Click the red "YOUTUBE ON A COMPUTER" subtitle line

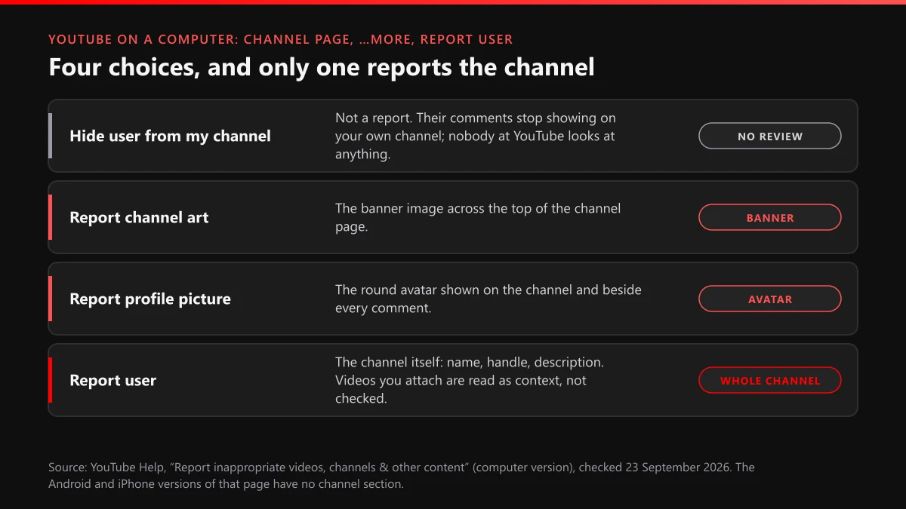click(x=280, y=39)
